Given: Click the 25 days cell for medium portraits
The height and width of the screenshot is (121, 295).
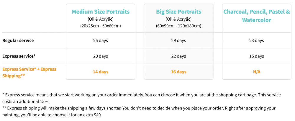Looking at the screenshot, I should pyautogui.click(x=101, y=40).
